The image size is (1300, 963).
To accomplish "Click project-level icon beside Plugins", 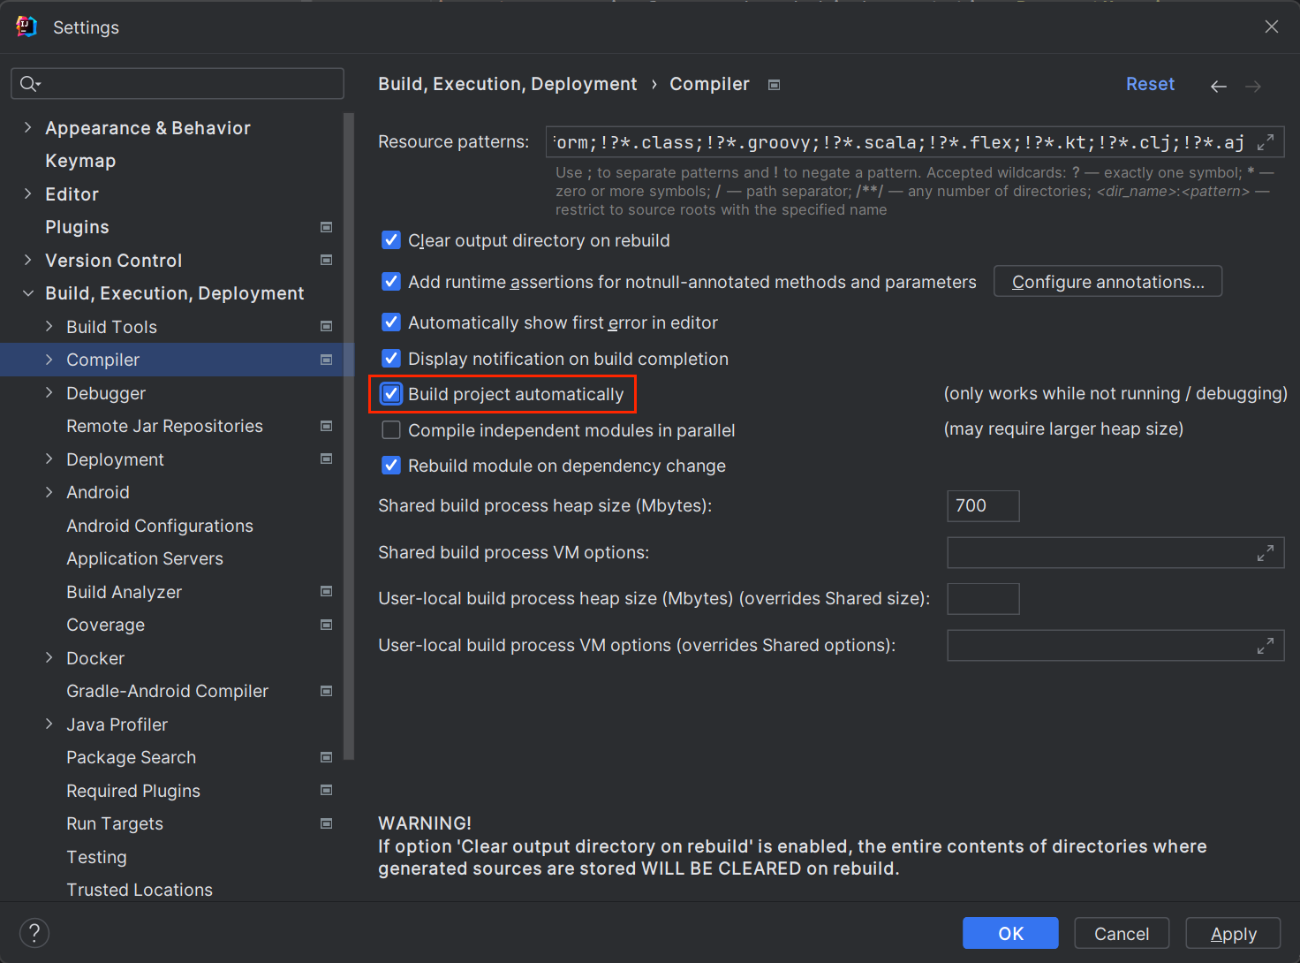I will [326, 227].
